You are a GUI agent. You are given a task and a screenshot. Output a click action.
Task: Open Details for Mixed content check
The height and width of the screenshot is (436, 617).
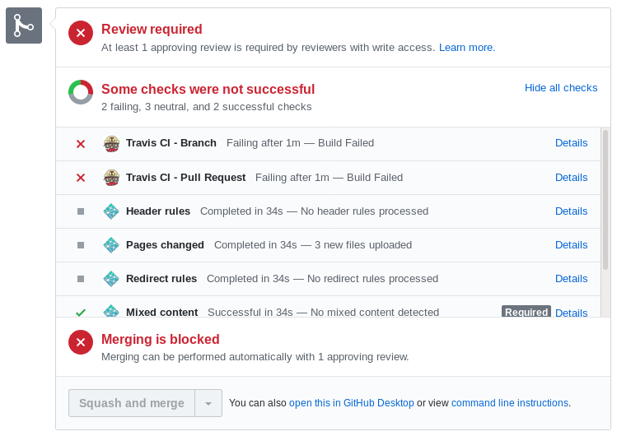(571, 313)
